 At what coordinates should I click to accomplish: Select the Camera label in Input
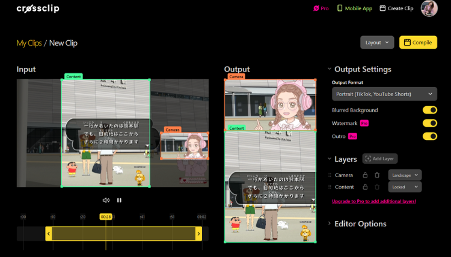[x=173, y=130]
